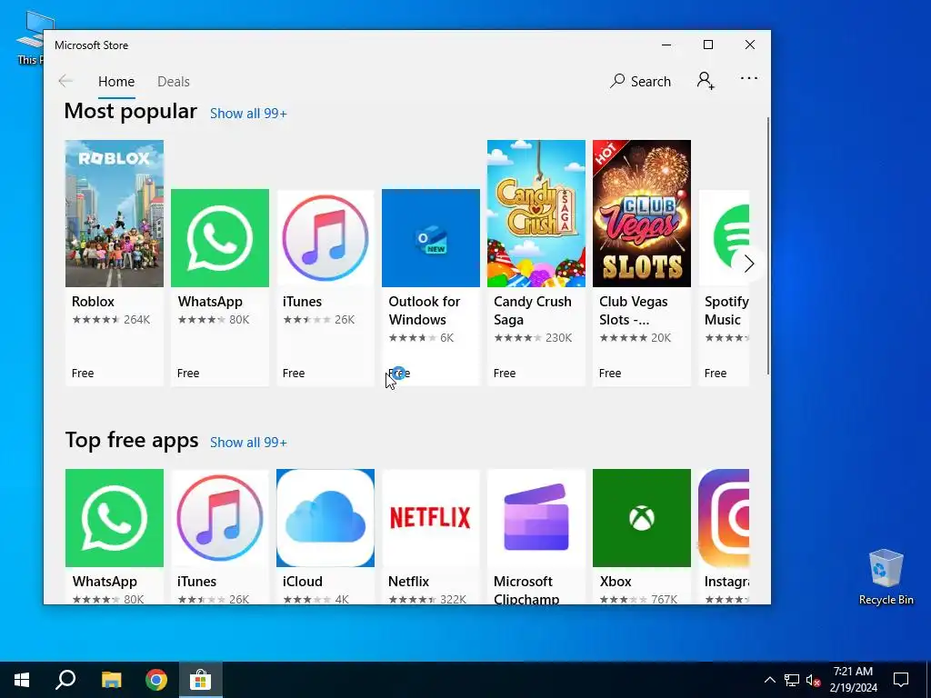Click the network status tray icon
Screen dimensions: 931x698
click(792, 680)
